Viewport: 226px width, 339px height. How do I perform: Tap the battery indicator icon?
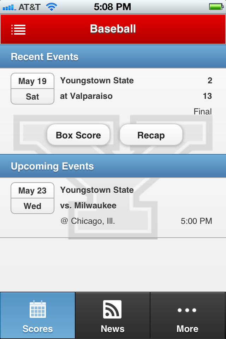215,7
